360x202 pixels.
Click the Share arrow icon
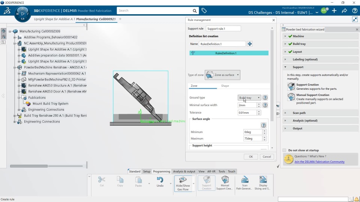[x=344, y=10]
